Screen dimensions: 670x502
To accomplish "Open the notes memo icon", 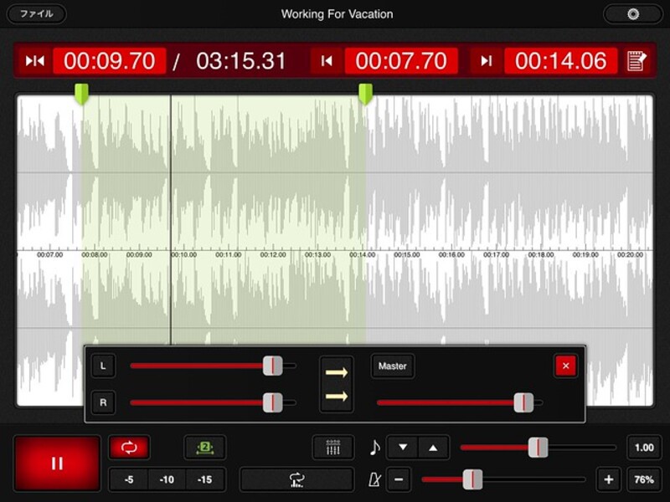I will (637, 61).
